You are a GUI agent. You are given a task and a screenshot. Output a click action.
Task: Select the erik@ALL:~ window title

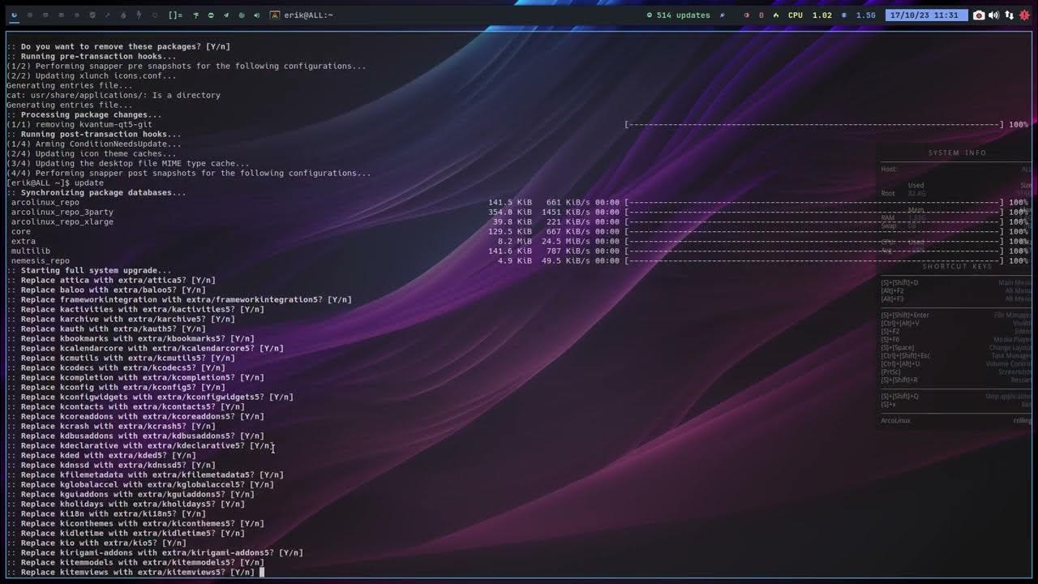(x=308, y=15)
